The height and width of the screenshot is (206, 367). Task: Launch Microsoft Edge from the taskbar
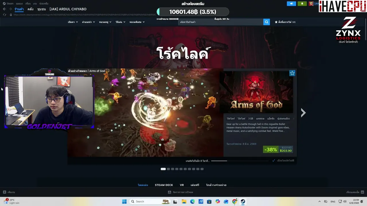192,201
